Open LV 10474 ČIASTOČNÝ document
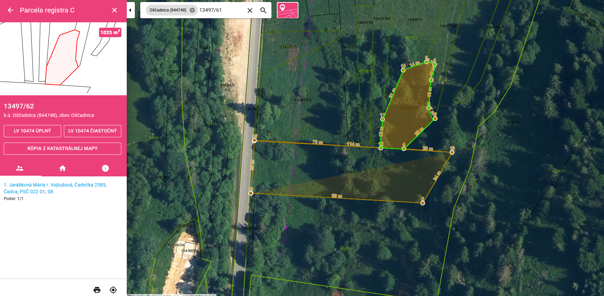The height and width of the screenshot is (296, 604). coord(93,131)
